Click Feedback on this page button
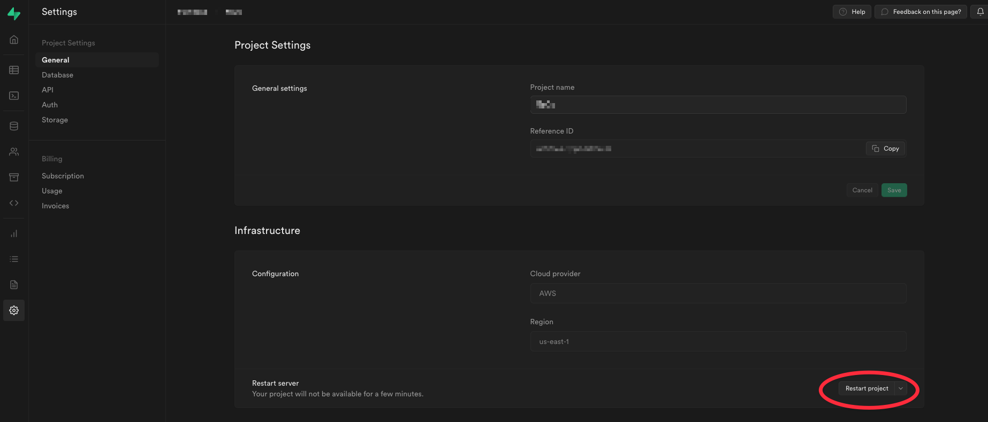988x422 pixels. pyautogui.click(x=921, y=12)
